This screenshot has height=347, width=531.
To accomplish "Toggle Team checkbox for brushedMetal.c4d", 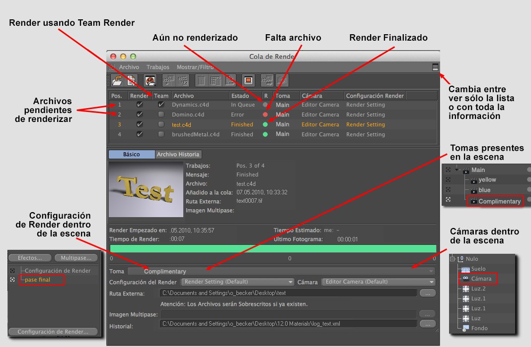I will pyautogui.click(x=161, y=134).
